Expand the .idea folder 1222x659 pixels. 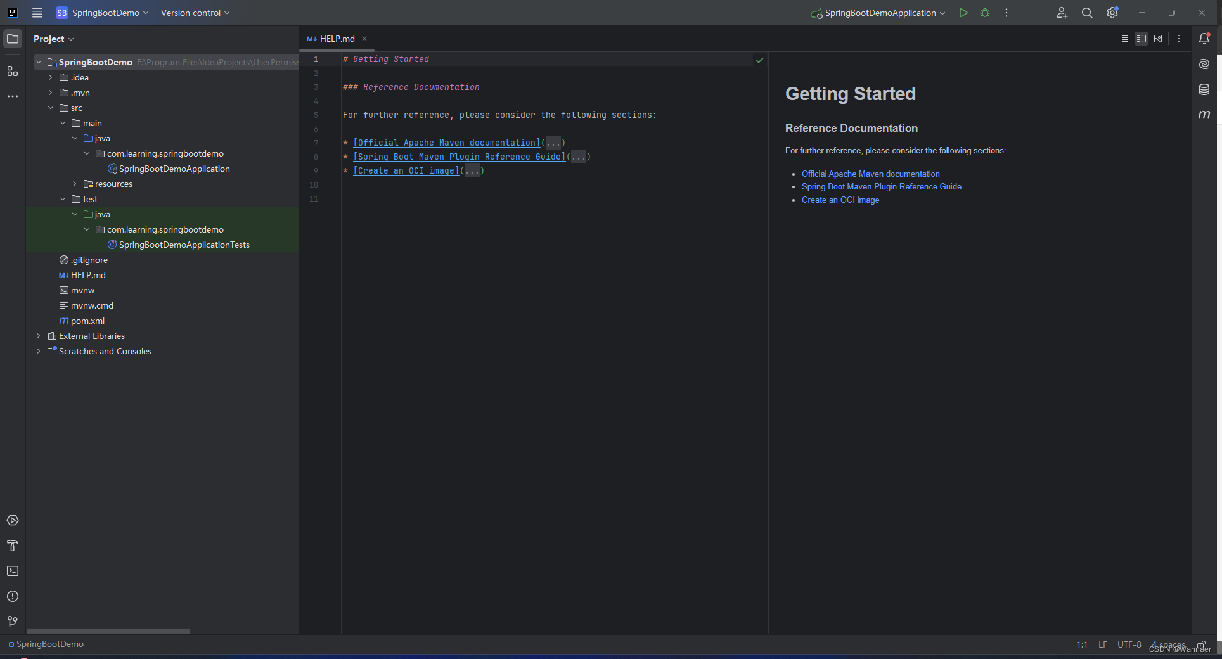pos(51,77)
